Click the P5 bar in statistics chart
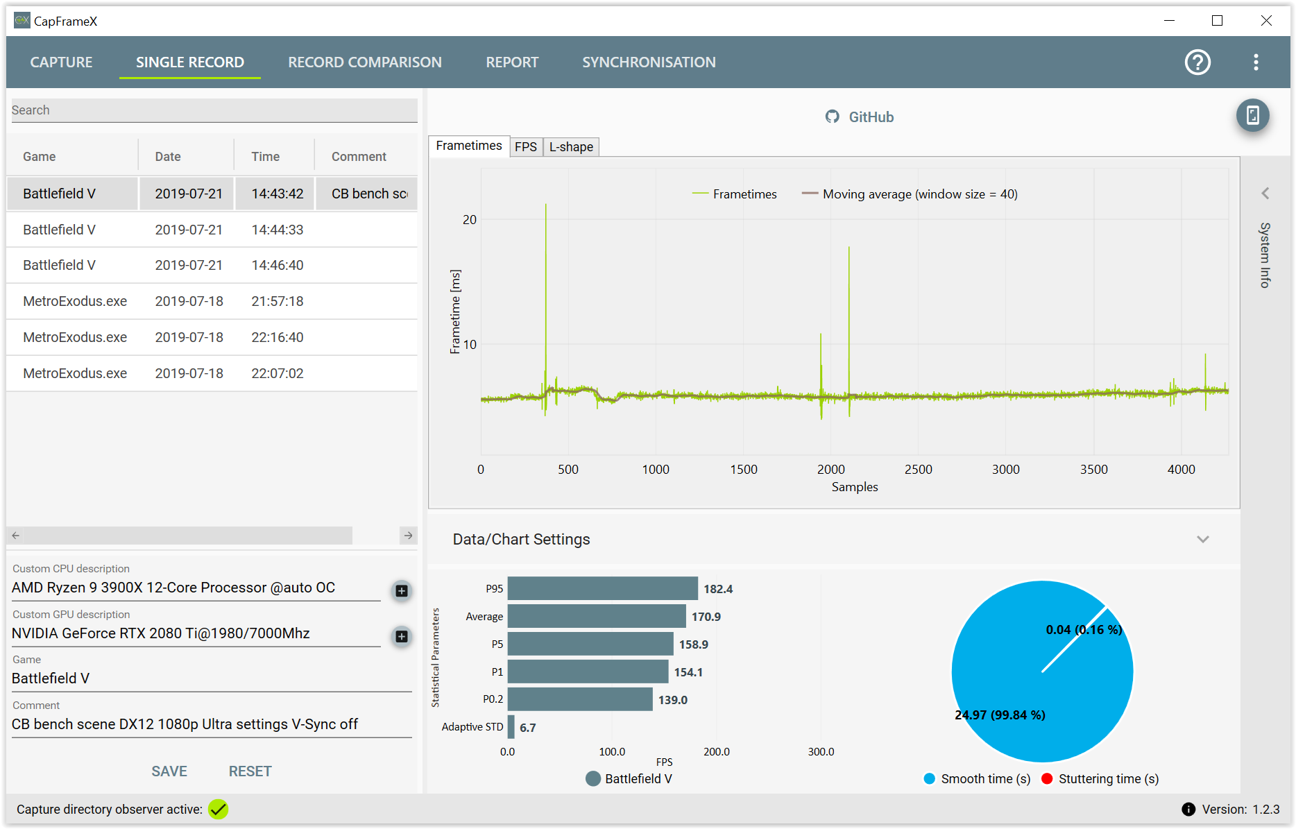This screenshot has height=829, width=1296. coord(590,644)
